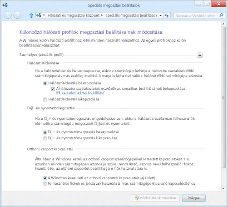Screen dimensions: 228x207
Task: Maximize the window
Action: click(207, 3)
